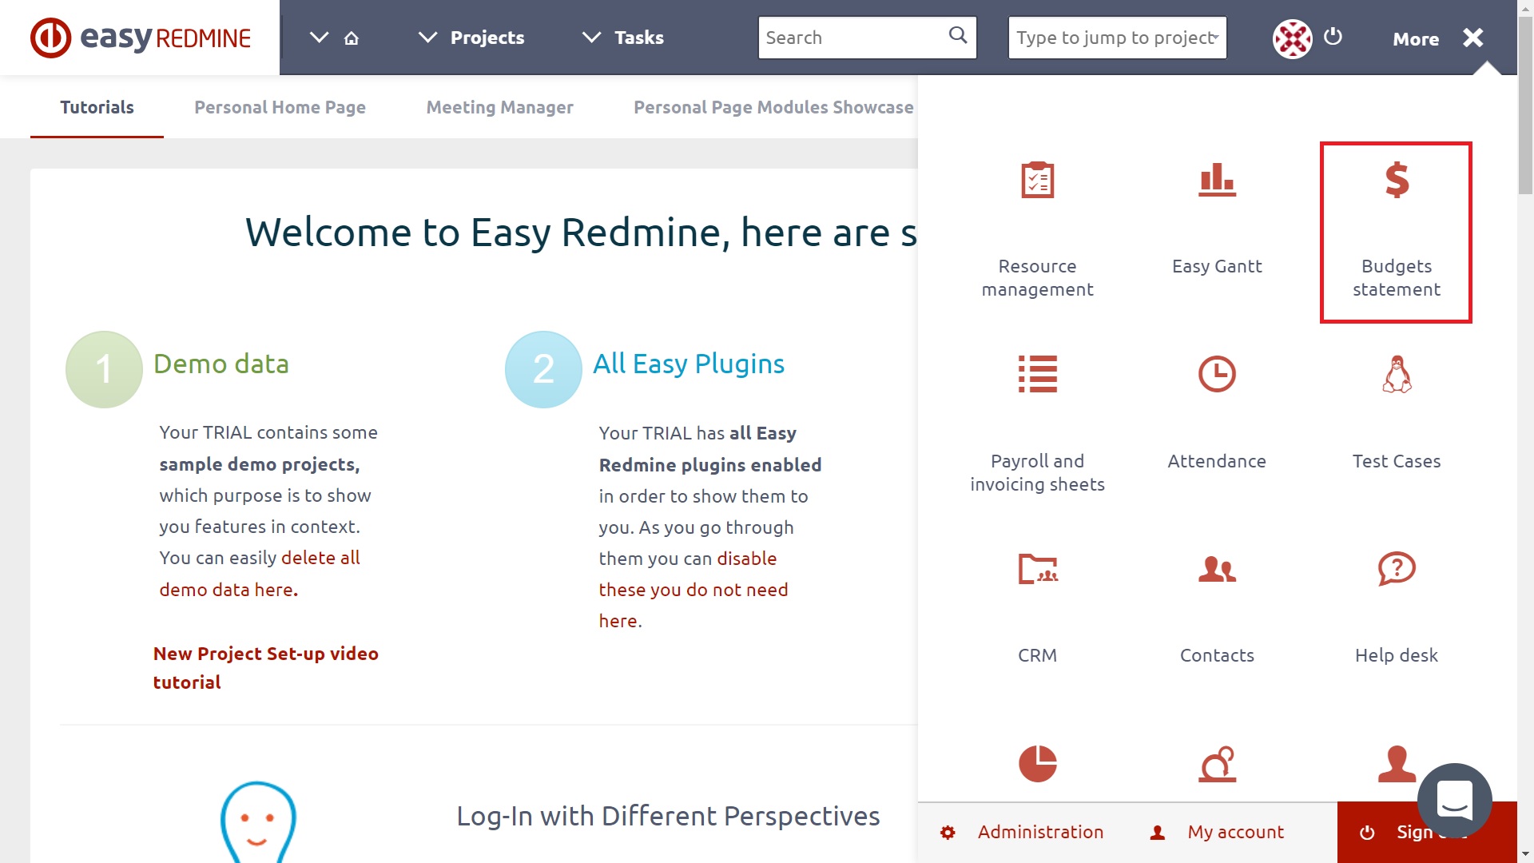This screenshot has height=863, width=1534.
Task: Open the single user module icon
Action: 1397,763
